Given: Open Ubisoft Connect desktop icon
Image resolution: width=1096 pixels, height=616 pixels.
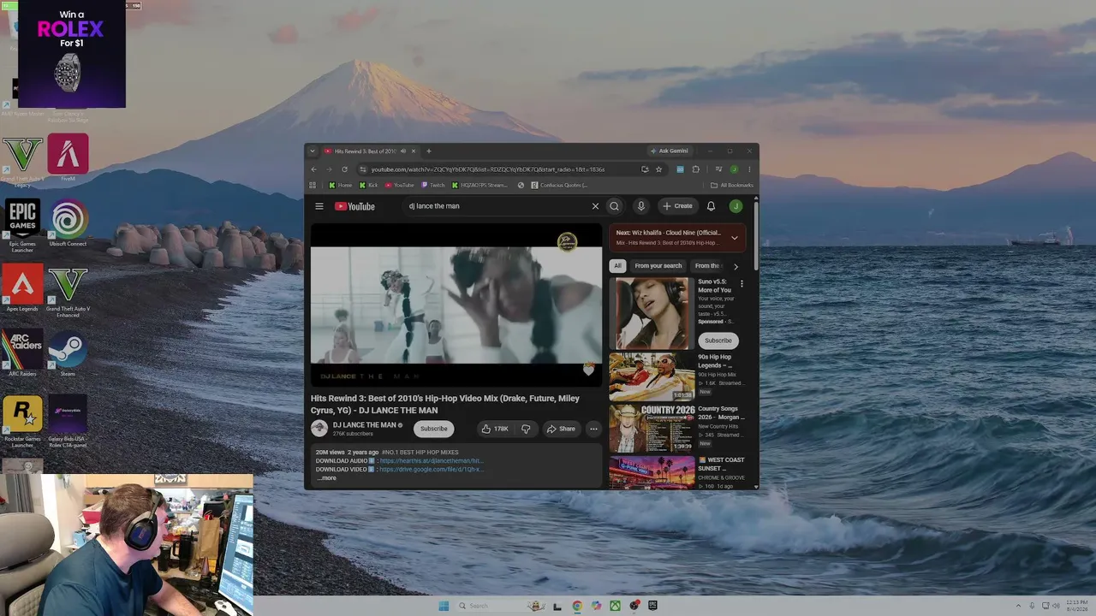Looking at the screenshot, I should coord(68,224).
